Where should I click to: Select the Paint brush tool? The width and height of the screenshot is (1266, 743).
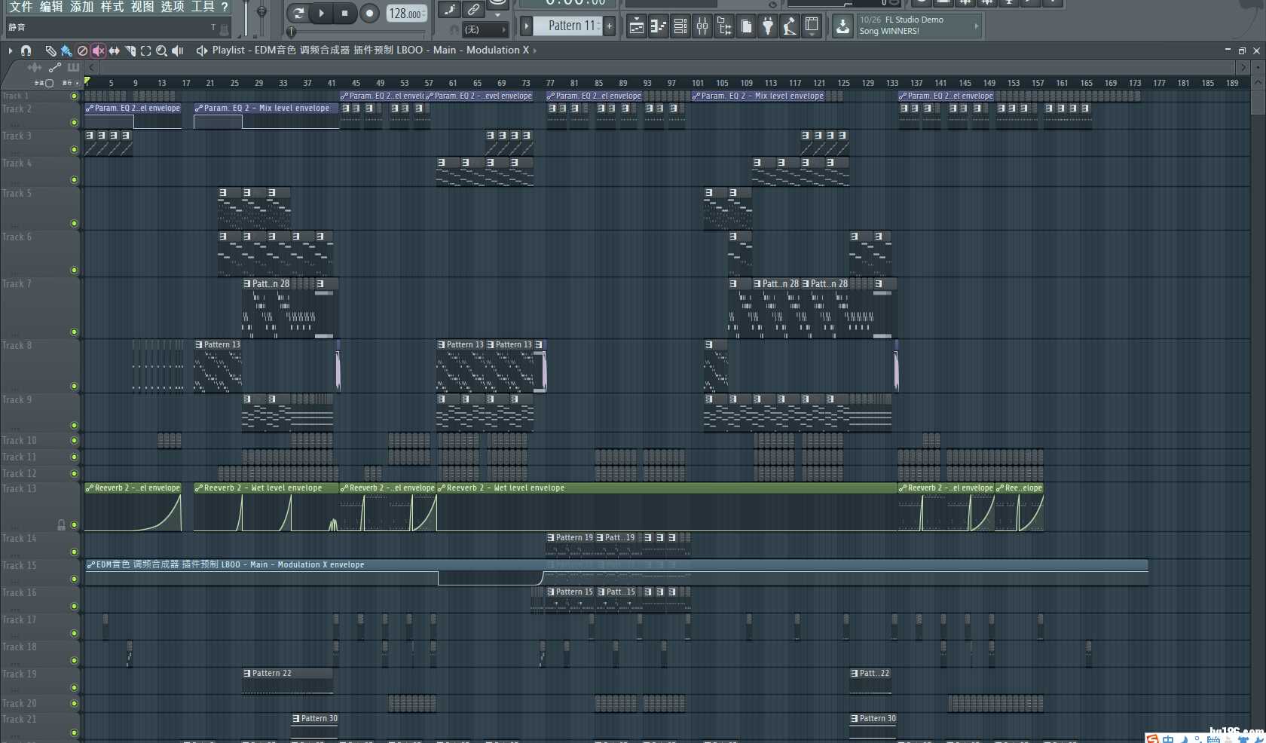coord(66,50)
